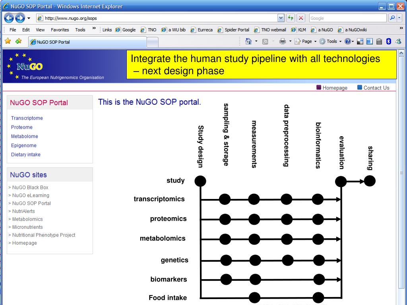
Task: Open the search provider dropdown arrow
Action: point(399,18)
